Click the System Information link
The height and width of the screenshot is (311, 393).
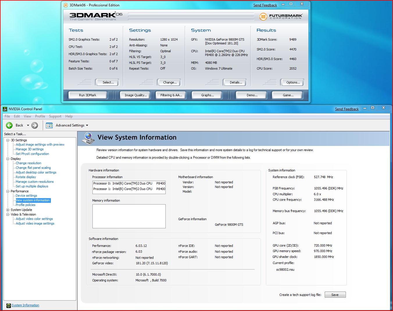pos(25,305)
